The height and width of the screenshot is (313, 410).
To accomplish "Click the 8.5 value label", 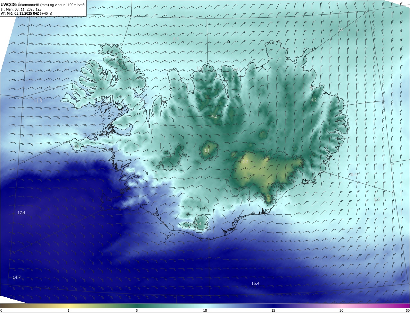I will 176,38.
